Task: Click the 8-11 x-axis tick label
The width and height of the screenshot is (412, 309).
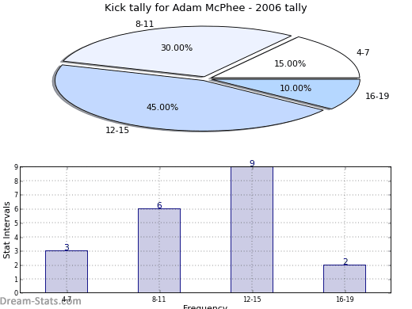Action: 159,299
